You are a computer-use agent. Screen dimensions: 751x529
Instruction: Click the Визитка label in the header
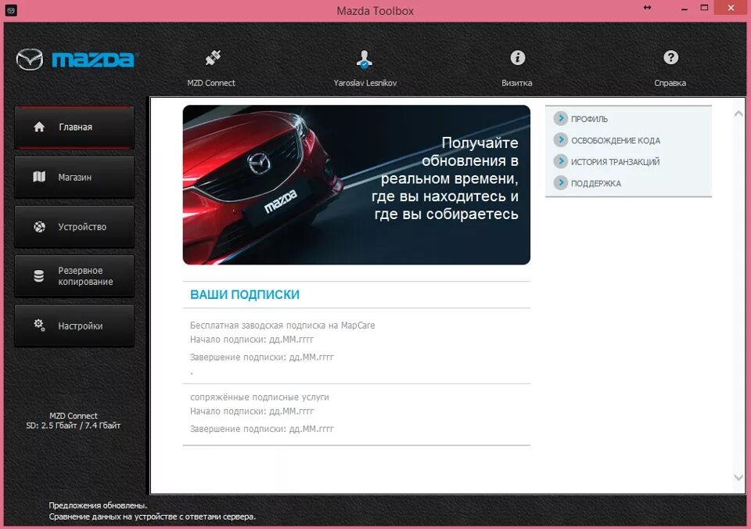pos(517,83)
